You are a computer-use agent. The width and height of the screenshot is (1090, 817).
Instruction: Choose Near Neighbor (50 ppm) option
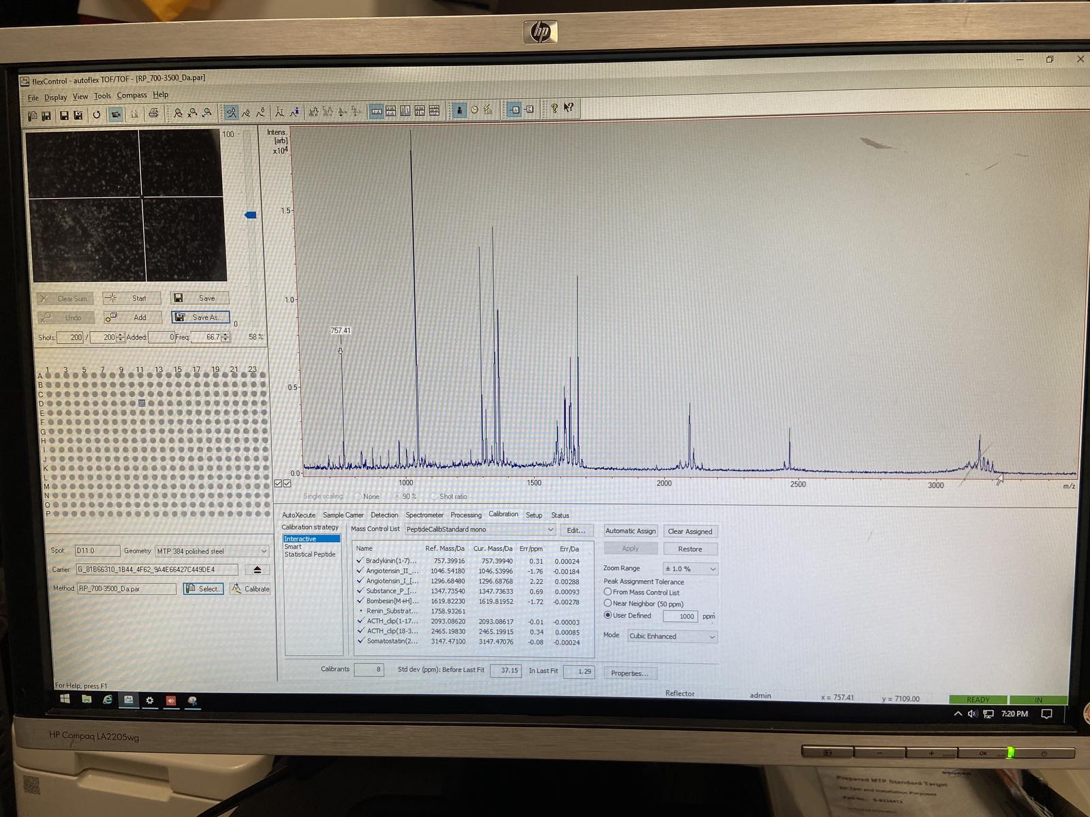608,603
